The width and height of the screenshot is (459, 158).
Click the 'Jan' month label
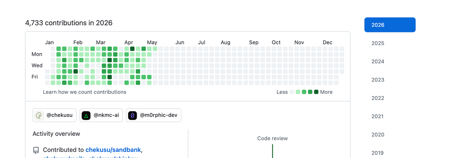point(49,42)
